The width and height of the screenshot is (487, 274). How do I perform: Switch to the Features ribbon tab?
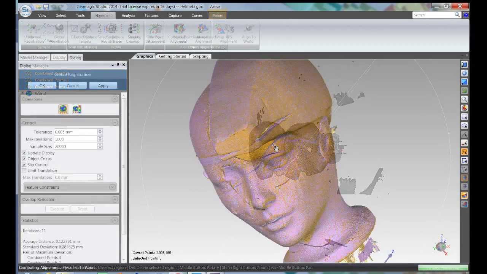pyautogui.click(x=151, y=16)
